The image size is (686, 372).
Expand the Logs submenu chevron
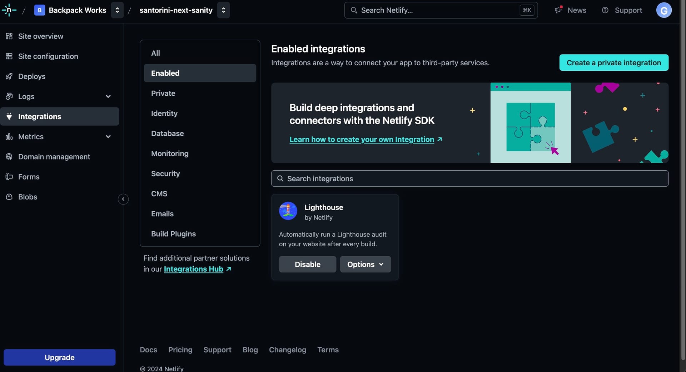pyautogui.click(x=108, y=96)
